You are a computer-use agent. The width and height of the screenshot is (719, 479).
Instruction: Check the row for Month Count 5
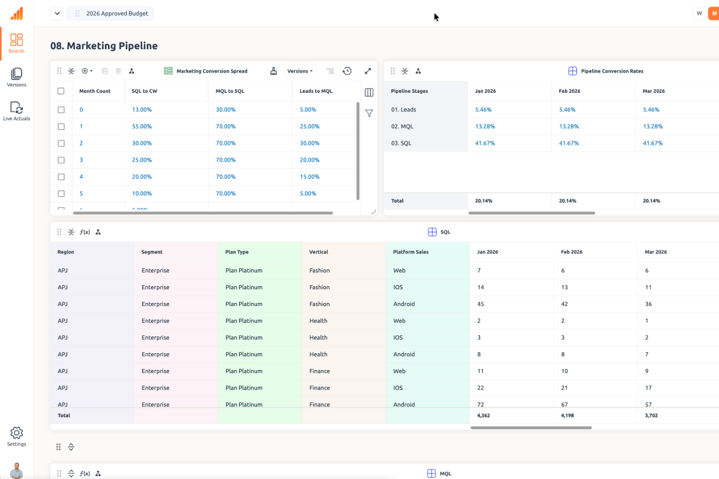[x=61, y=193]
